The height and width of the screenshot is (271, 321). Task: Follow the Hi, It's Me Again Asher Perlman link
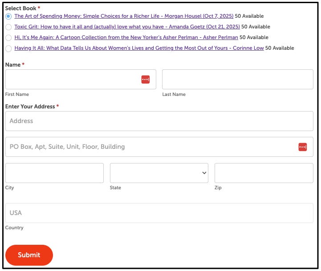coord(126,37)
